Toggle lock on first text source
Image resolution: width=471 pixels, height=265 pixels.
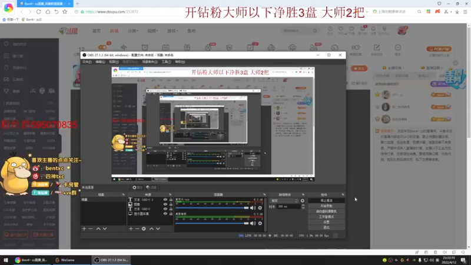171,200
